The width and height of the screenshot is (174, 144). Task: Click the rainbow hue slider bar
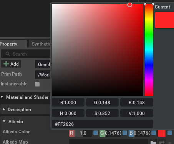pos(149,50)
